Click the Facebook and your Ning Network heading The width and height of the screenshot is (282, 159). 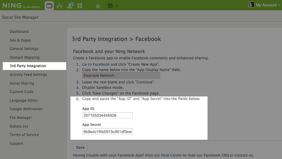click(109, 52)
